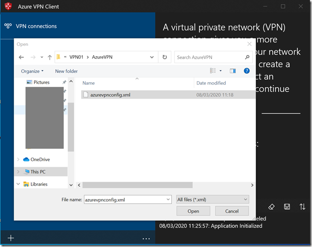Select This PC in navigation pane
Screen dimensions: 312x247
click(38, 172)
